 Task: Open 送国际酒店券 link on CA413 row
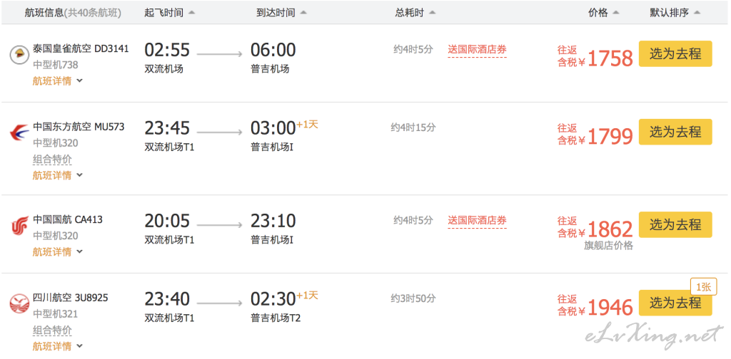[x=477, y=220]
